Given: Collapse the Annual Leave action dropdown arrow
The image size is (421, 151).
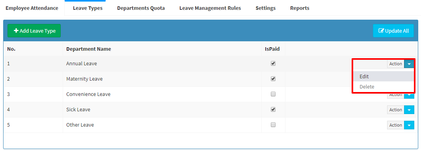Looking at the screenshot, I should click(409, 64).
